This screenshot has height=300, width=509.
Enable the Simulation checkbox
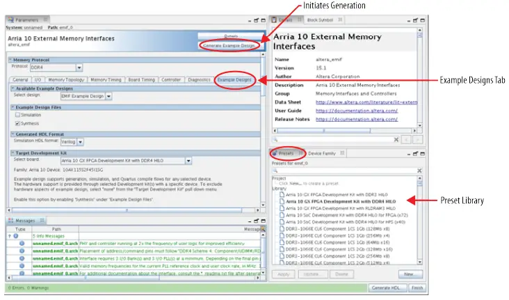pyautogui.click(x=17, y=115)
